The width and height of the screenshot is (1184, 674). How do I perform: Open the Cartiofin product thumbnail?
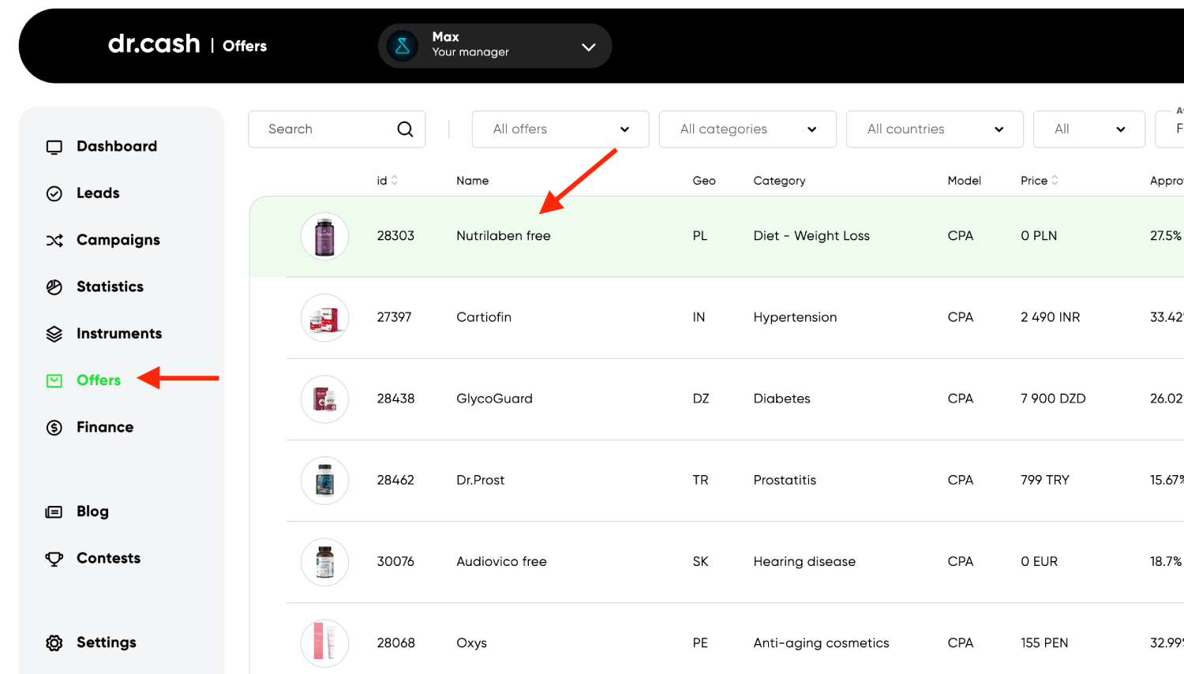click(x=324, y=317)
